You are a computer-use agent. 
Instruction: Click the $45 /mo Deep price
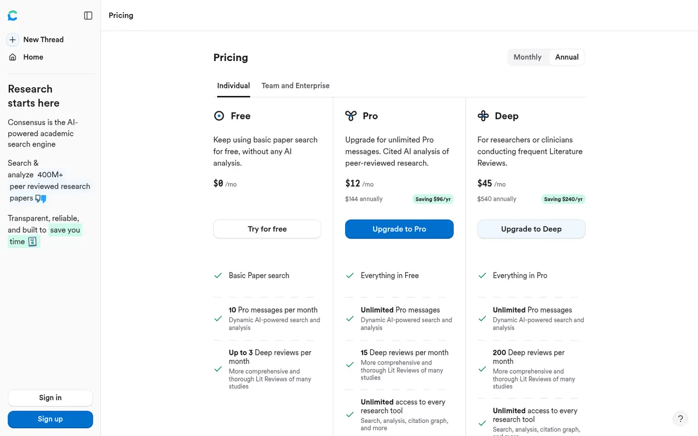pyautogui.click(x=491, y=184)
